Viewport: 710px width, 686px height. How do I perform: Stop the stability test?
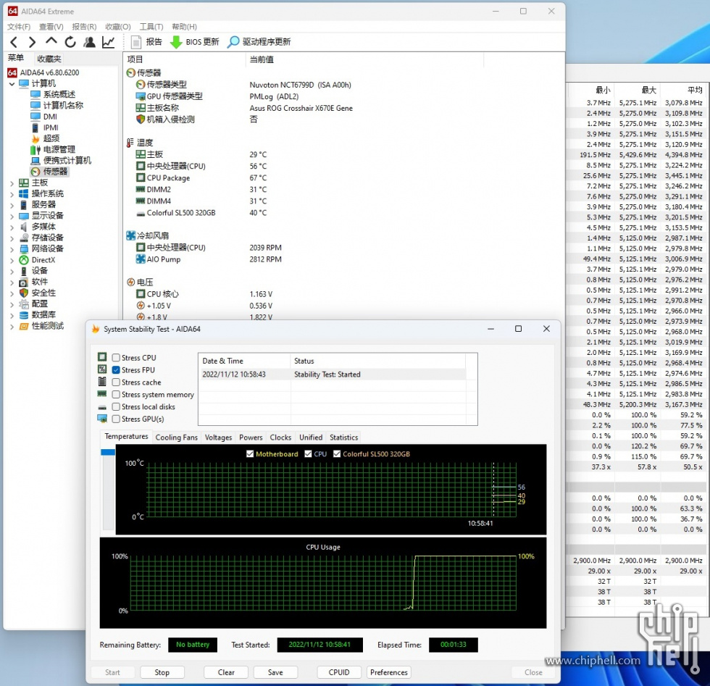(162, 672)
